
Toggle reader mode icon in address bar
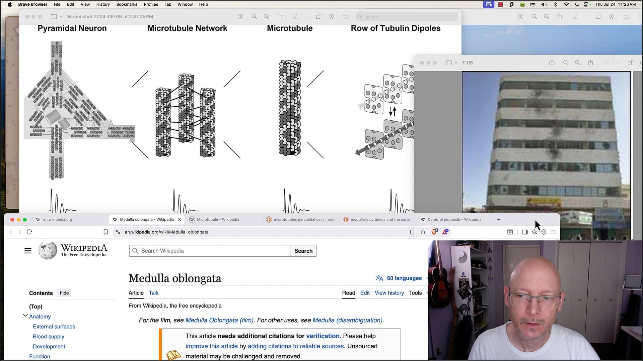(x=412, y=232)
